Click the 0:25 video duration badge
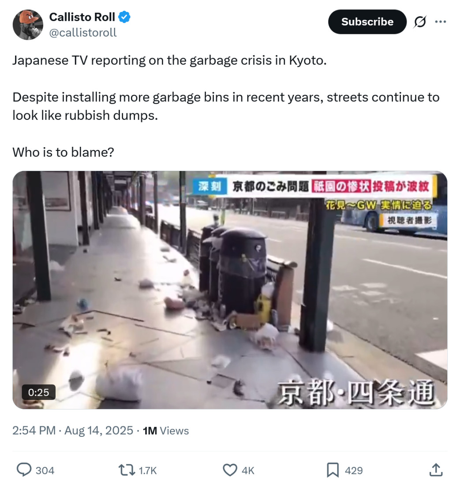 click(x=39, y=392)
